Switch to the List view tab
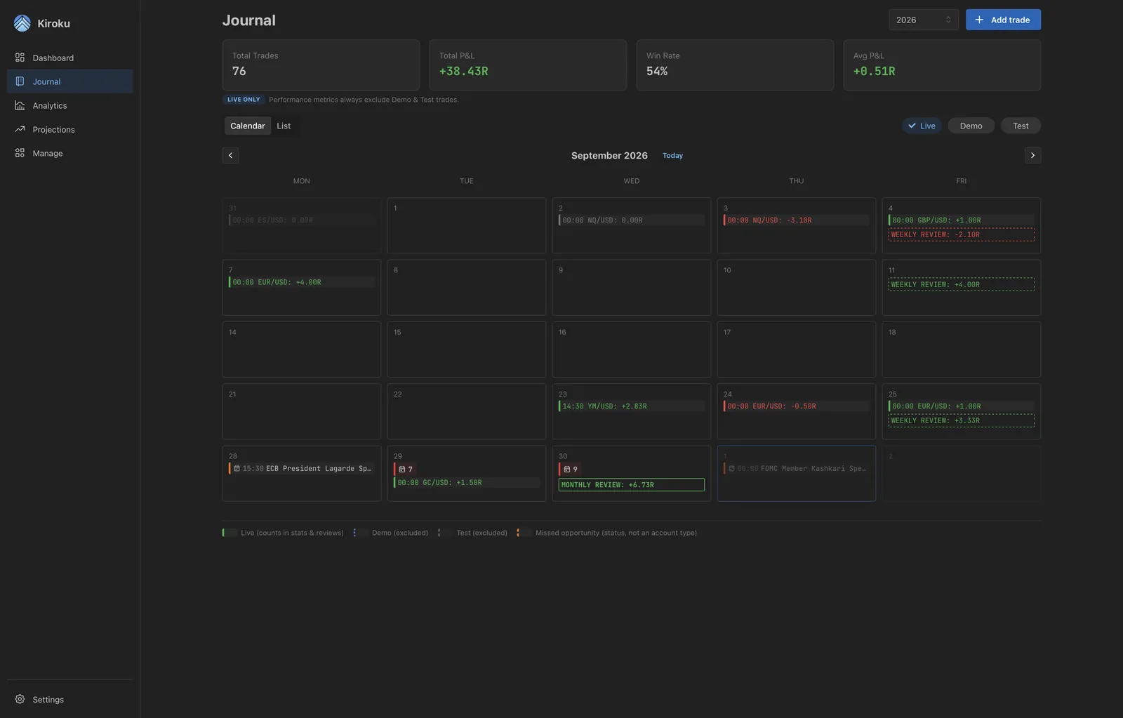 tap(284, 126)
